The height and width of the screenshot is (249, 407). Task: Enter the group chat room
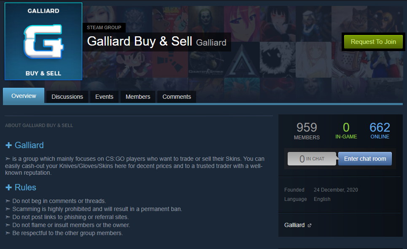coord(365,159)
